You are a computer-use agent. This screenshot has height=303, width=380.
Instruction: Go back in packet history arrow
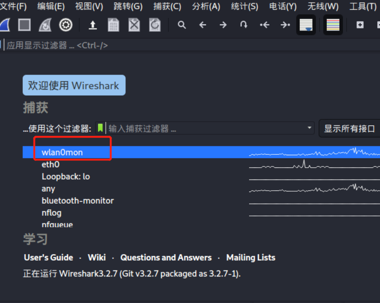click(203, 25)
